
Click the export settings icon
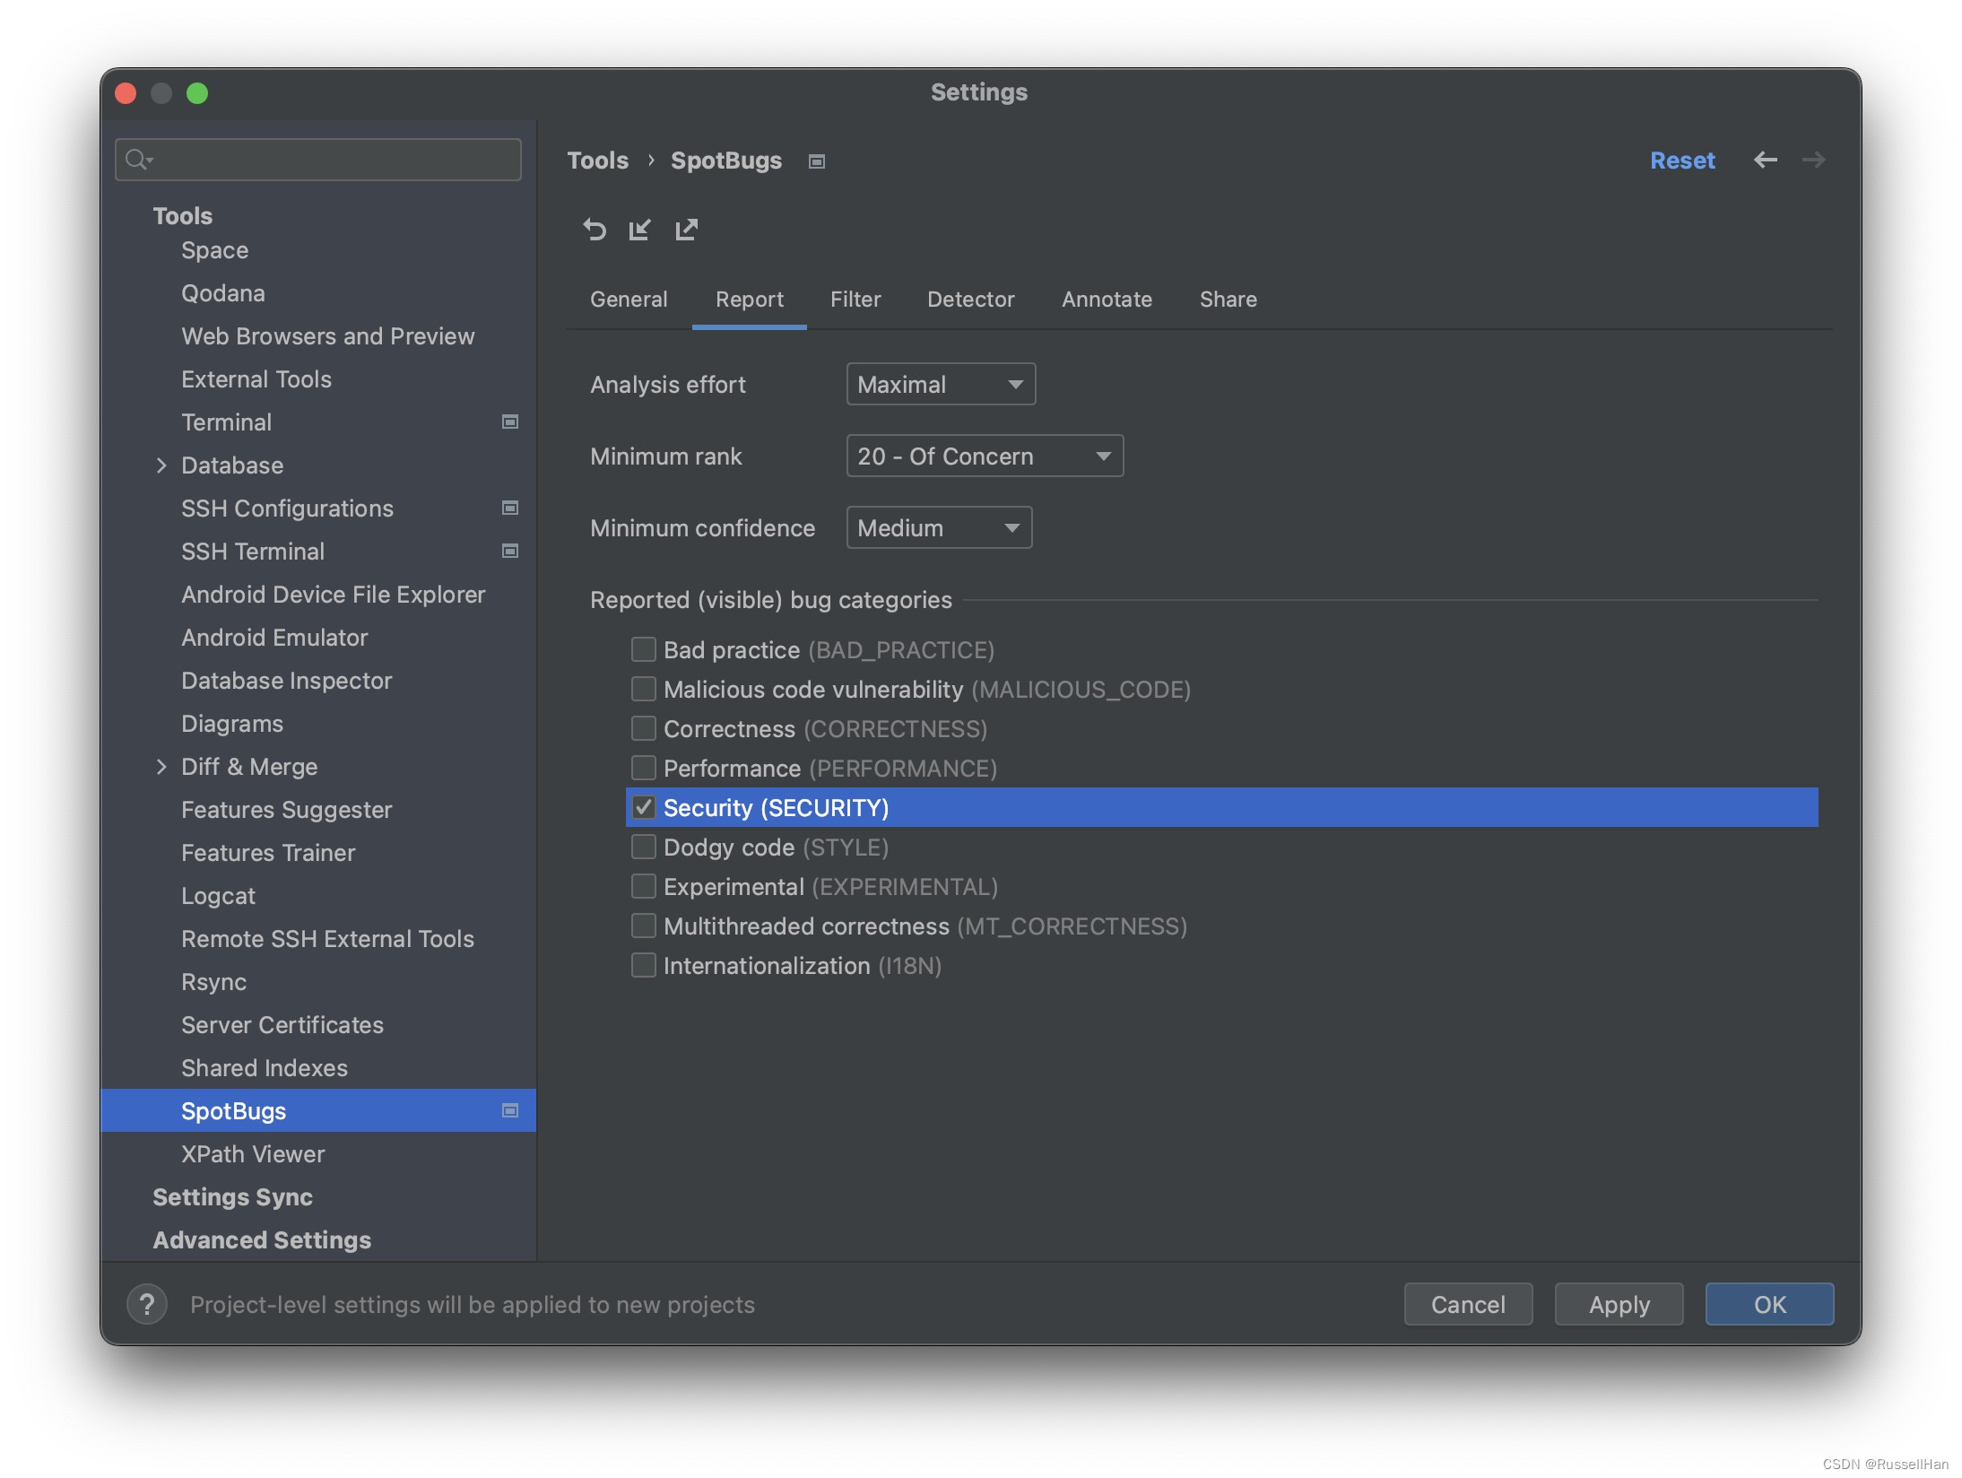(x=687, y=230)
